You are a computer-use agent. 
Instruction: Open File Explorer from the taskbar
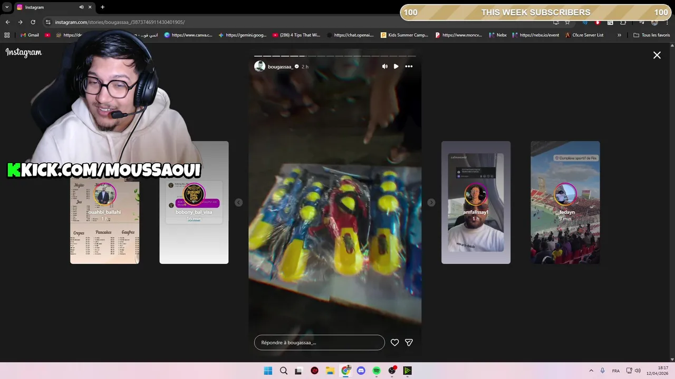point(330,371)
